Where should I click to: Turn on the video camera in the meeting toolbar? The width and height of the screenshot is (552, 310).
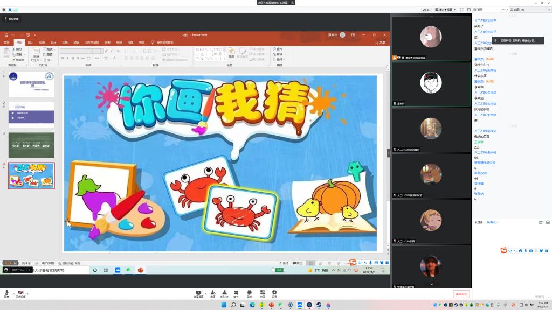(x=21, y=294)
